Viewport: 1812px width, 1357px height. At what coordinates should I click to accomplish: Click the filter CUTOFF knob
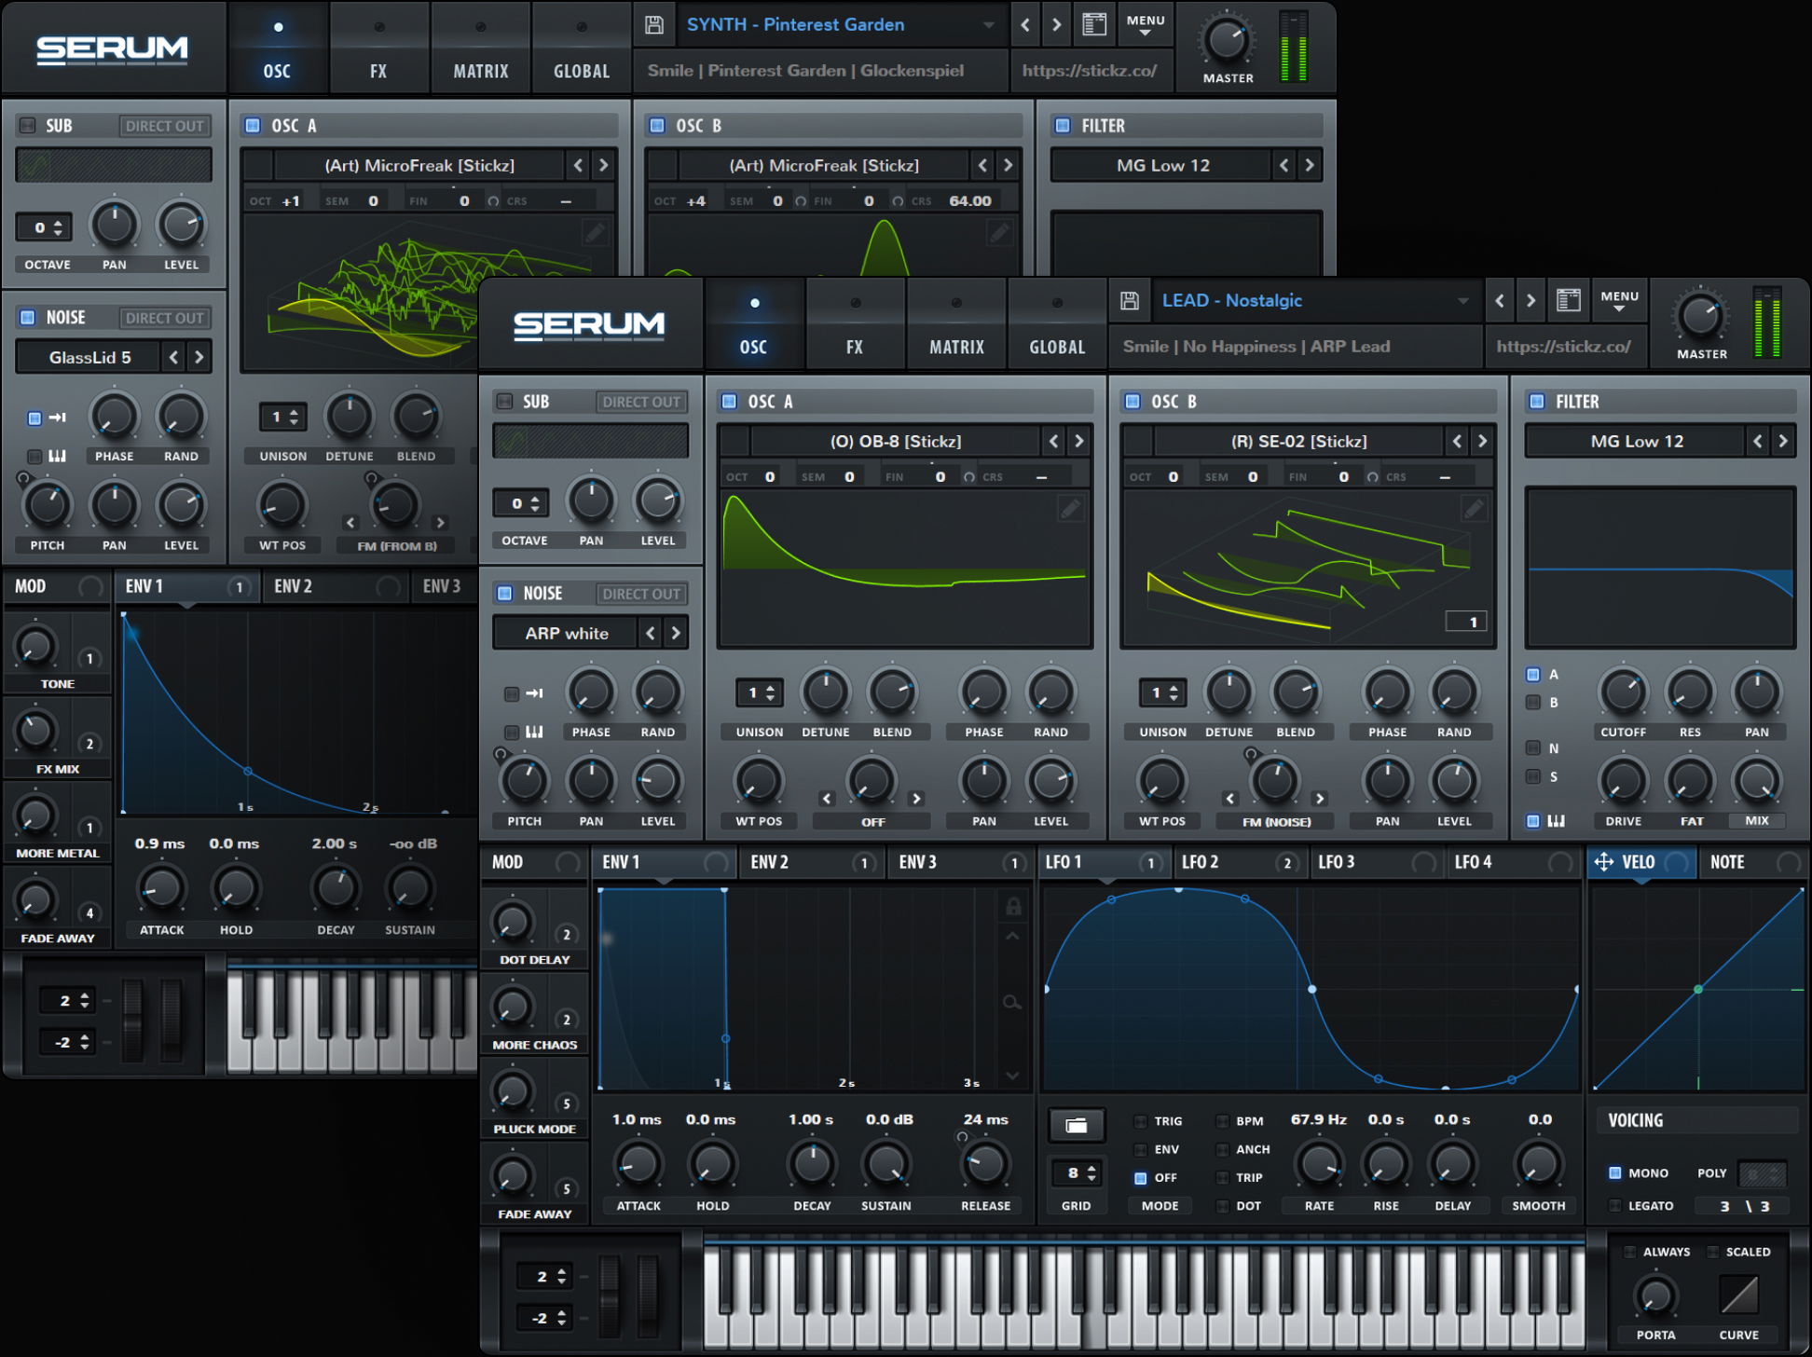1623,692
